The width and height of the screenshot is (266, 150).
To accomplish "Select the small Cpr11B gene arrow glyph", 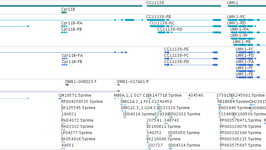I will pos(64,12).
